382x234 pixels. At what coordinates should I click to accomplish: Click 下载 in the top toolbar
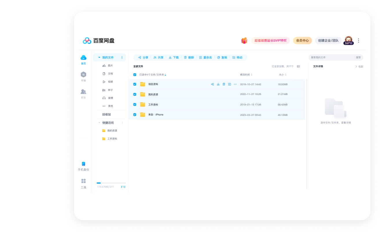coord(174,58)
